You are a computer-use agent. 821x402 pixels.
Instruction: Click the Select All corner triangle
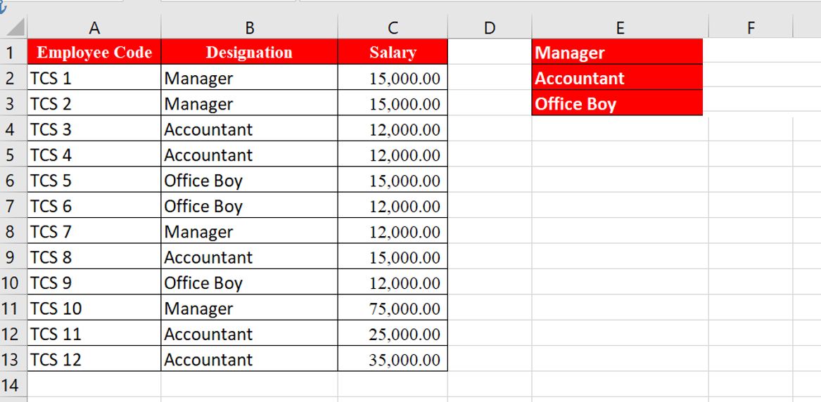pyautogui.click(x=13, y=27)
